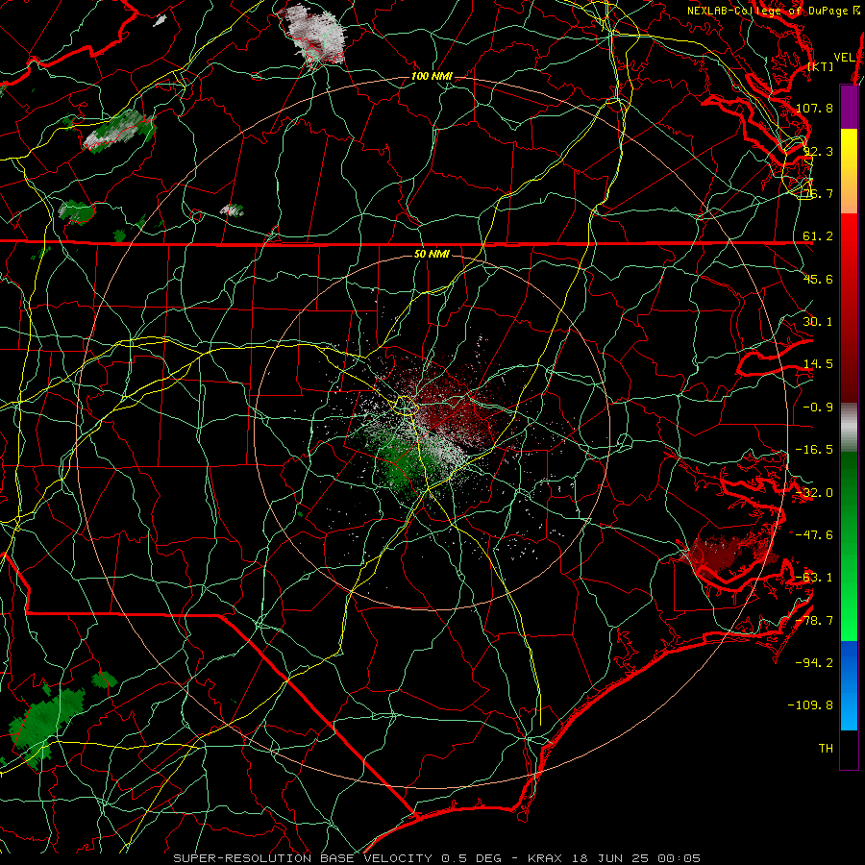Click the -109.8 velocity scale value

tap(810, 705)
